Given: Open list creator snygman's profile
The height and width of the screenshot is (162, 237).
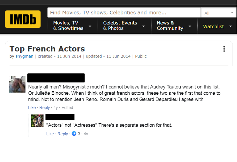Looking at the screenshot, I should (x=24, y=56).
